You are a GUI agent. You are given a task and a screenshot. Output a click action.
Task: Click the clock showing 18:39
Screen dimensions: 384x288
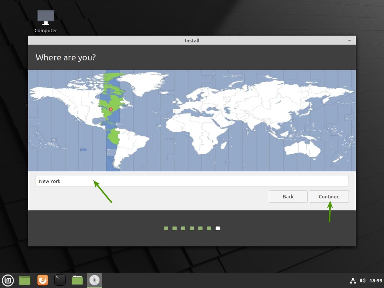(376, 280)
